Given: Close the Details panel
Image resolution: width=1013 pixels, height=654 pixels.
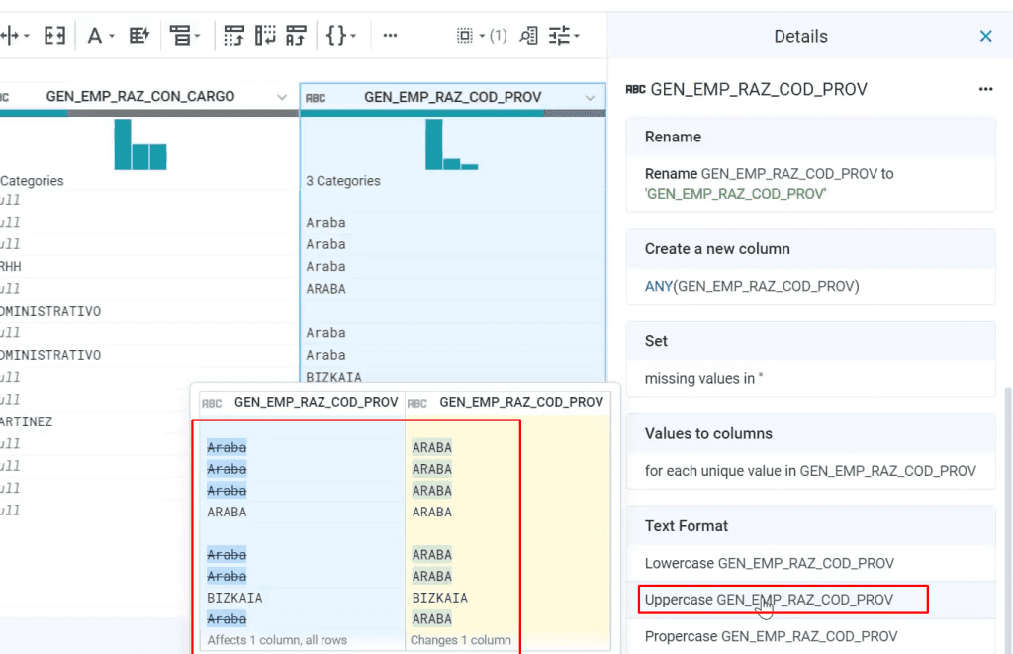Looking at the screenshot, I should click(x=985, y=36).
